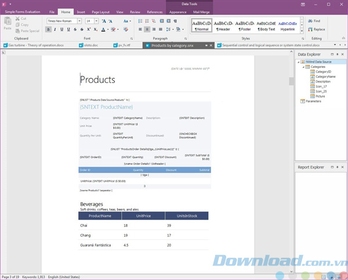Pin the Data Explorer panel
This screenshot has width=348, height=280.
point(336,54)
